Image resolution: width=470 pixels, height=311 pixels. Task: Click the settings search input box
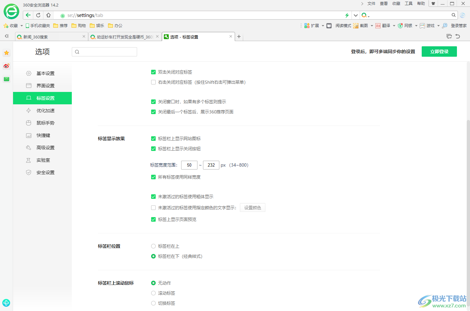click(x=104, y=52)
